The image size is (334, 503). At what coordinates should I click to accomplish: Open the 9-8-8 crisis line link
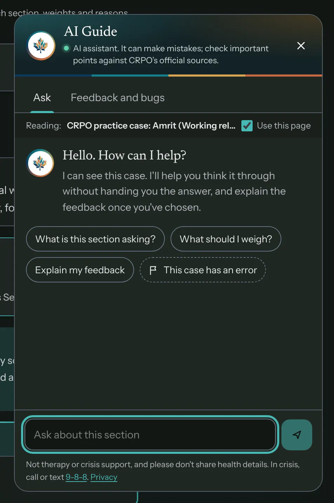76,477
